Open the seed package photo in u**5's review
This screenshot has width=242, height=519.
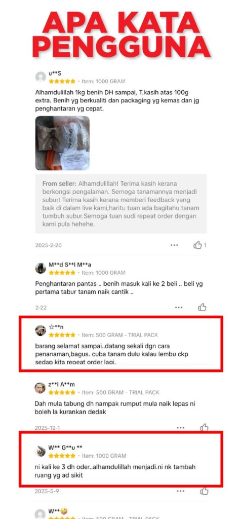62,143
